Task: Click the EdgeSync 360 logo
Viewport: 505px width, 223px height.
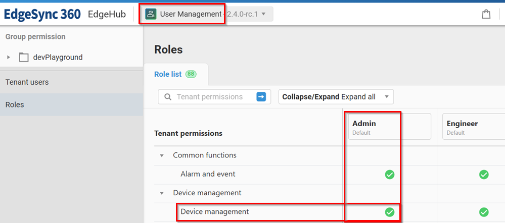Action: [42, 14]
